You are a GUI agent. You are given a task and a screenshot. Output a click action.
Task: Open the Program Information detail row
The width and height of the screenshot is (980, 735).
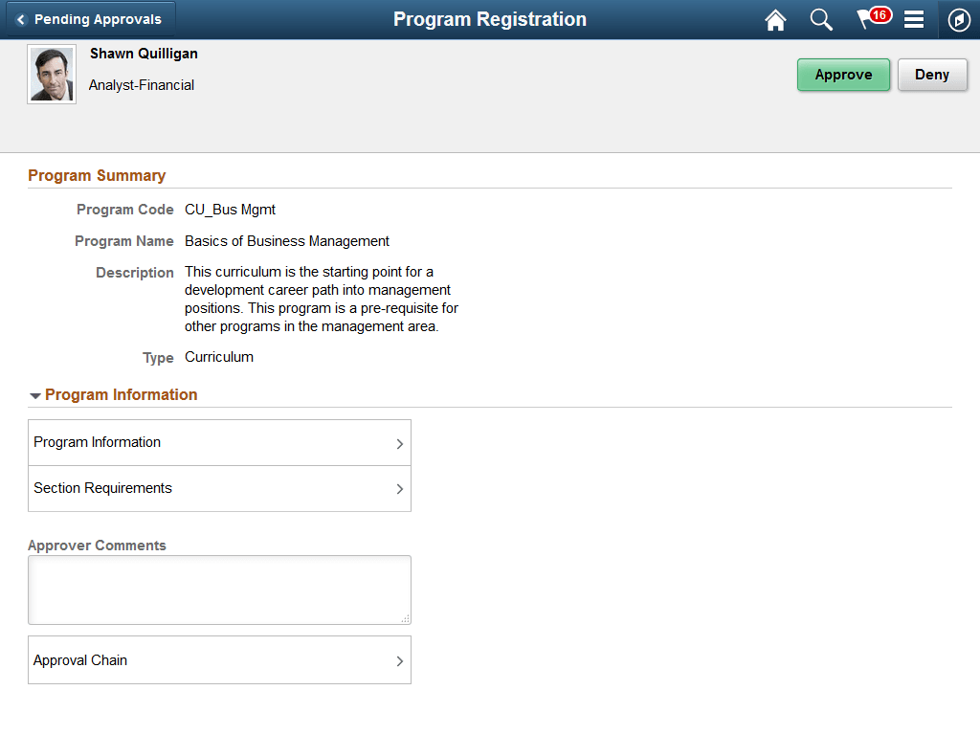pos(219,442)
